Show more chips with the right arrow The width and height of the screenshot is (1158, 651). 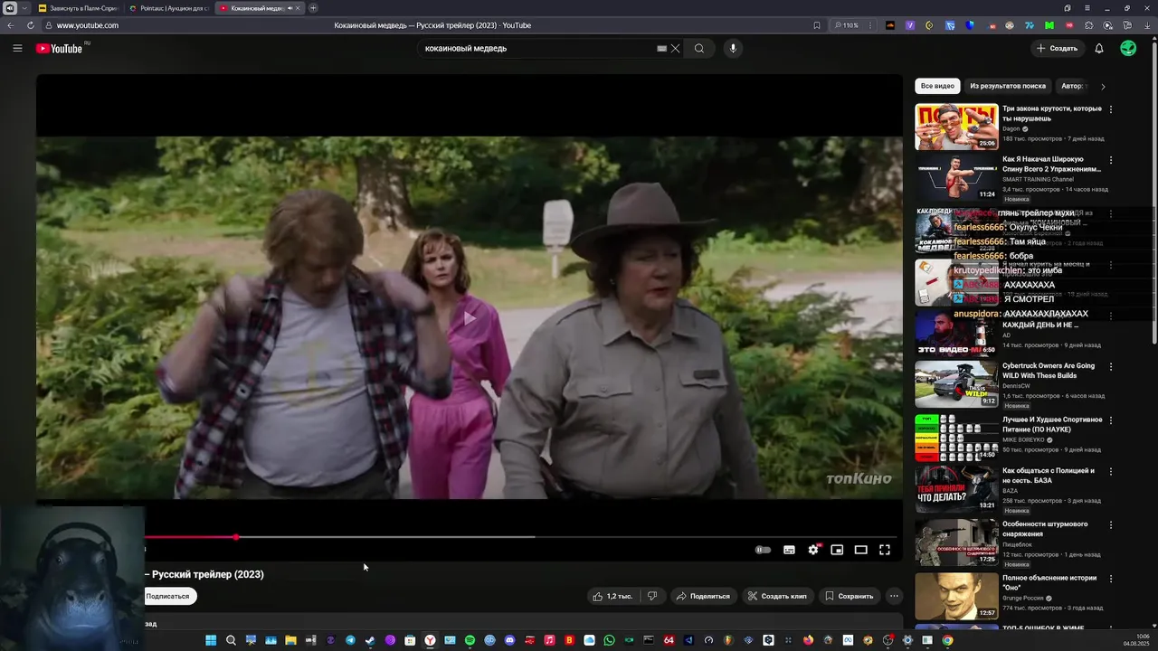coord(1103,86)
